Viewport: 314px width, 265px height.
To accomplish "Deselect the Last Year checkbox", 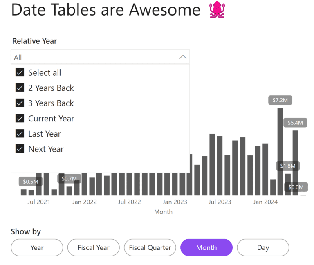I will tap(20, 134).
